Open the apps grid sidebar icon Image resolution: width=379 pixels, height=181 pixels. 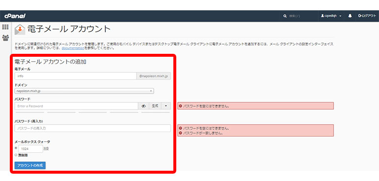coord(5,27)
